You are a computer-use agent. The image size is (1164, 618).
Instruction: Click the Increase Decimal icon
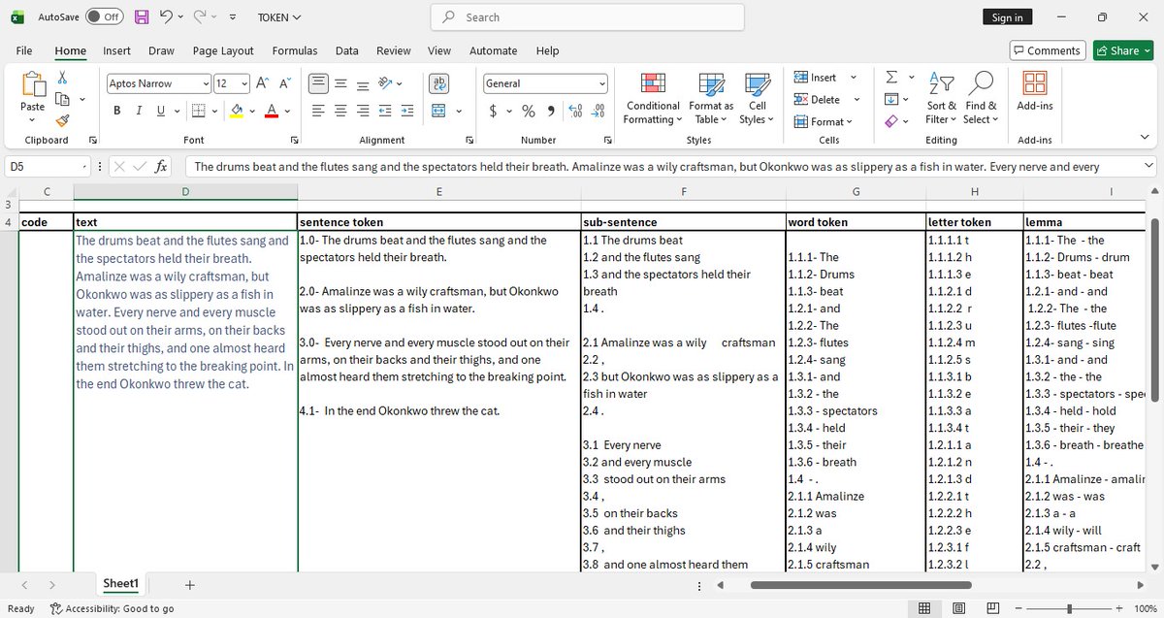(x=576, y=111)
